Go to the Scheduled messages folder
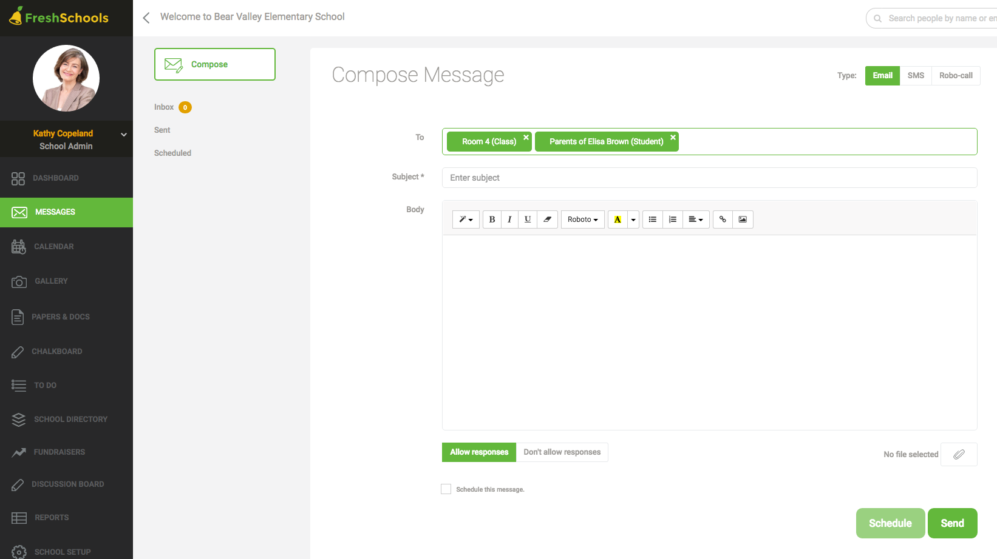This screenshot has height=559, width=997. tap(172, 153)
